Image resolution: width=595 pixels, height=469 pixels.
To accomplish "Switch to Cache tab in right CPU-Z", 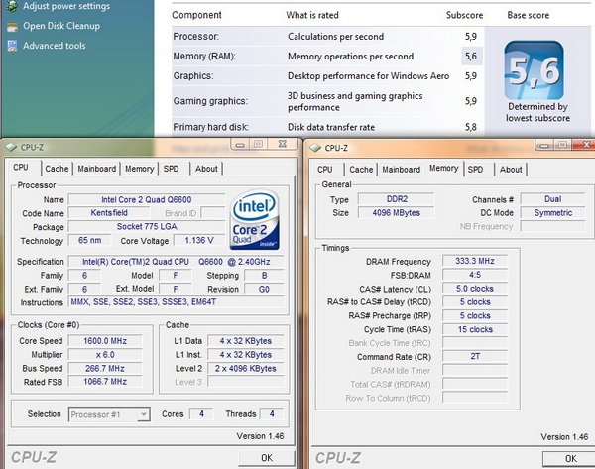I will click(361, 170).
